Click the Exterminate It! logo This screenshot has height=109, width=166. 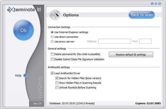pos(24,10)
